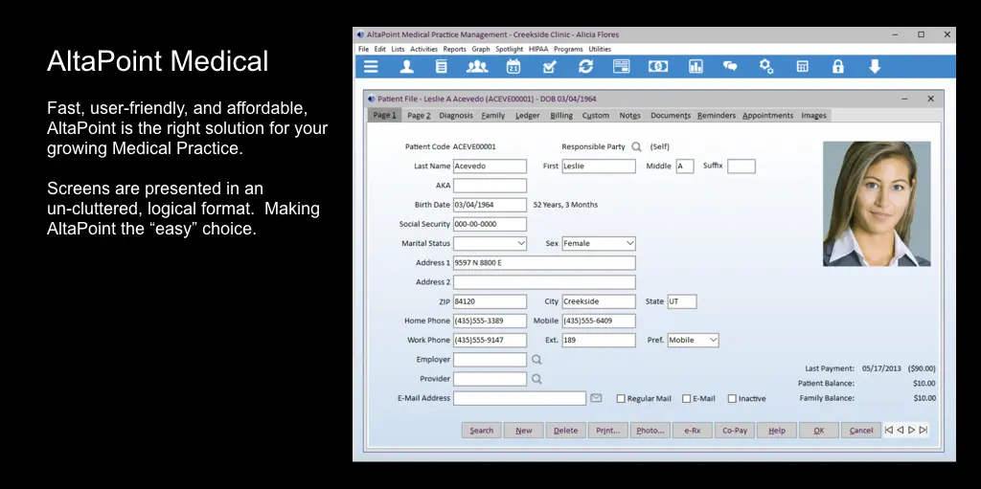
Task: Click the patient photo thumbnail
Action: tap(877, 204)
